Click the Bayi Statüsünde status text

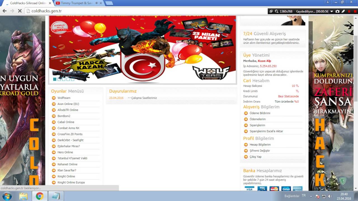pyautogui.click(x=288, y=96)
